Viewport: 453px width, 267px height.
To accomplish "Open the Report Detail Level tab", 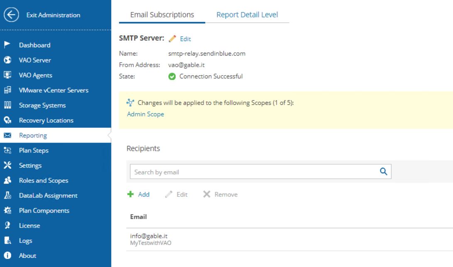I will (247, 15).
